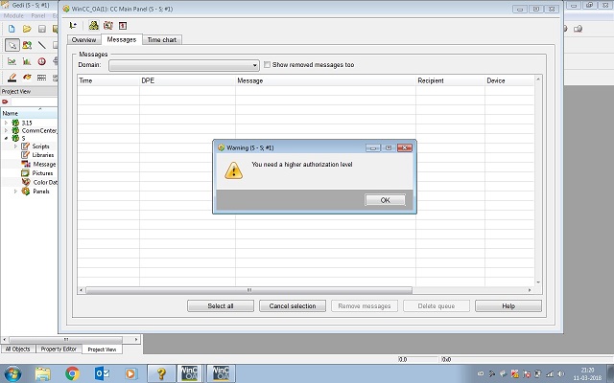The width and height of the screenshot is (614, 383).
Task: Click the clock icon in Gedi toolbar
Action: pos(42,61)
